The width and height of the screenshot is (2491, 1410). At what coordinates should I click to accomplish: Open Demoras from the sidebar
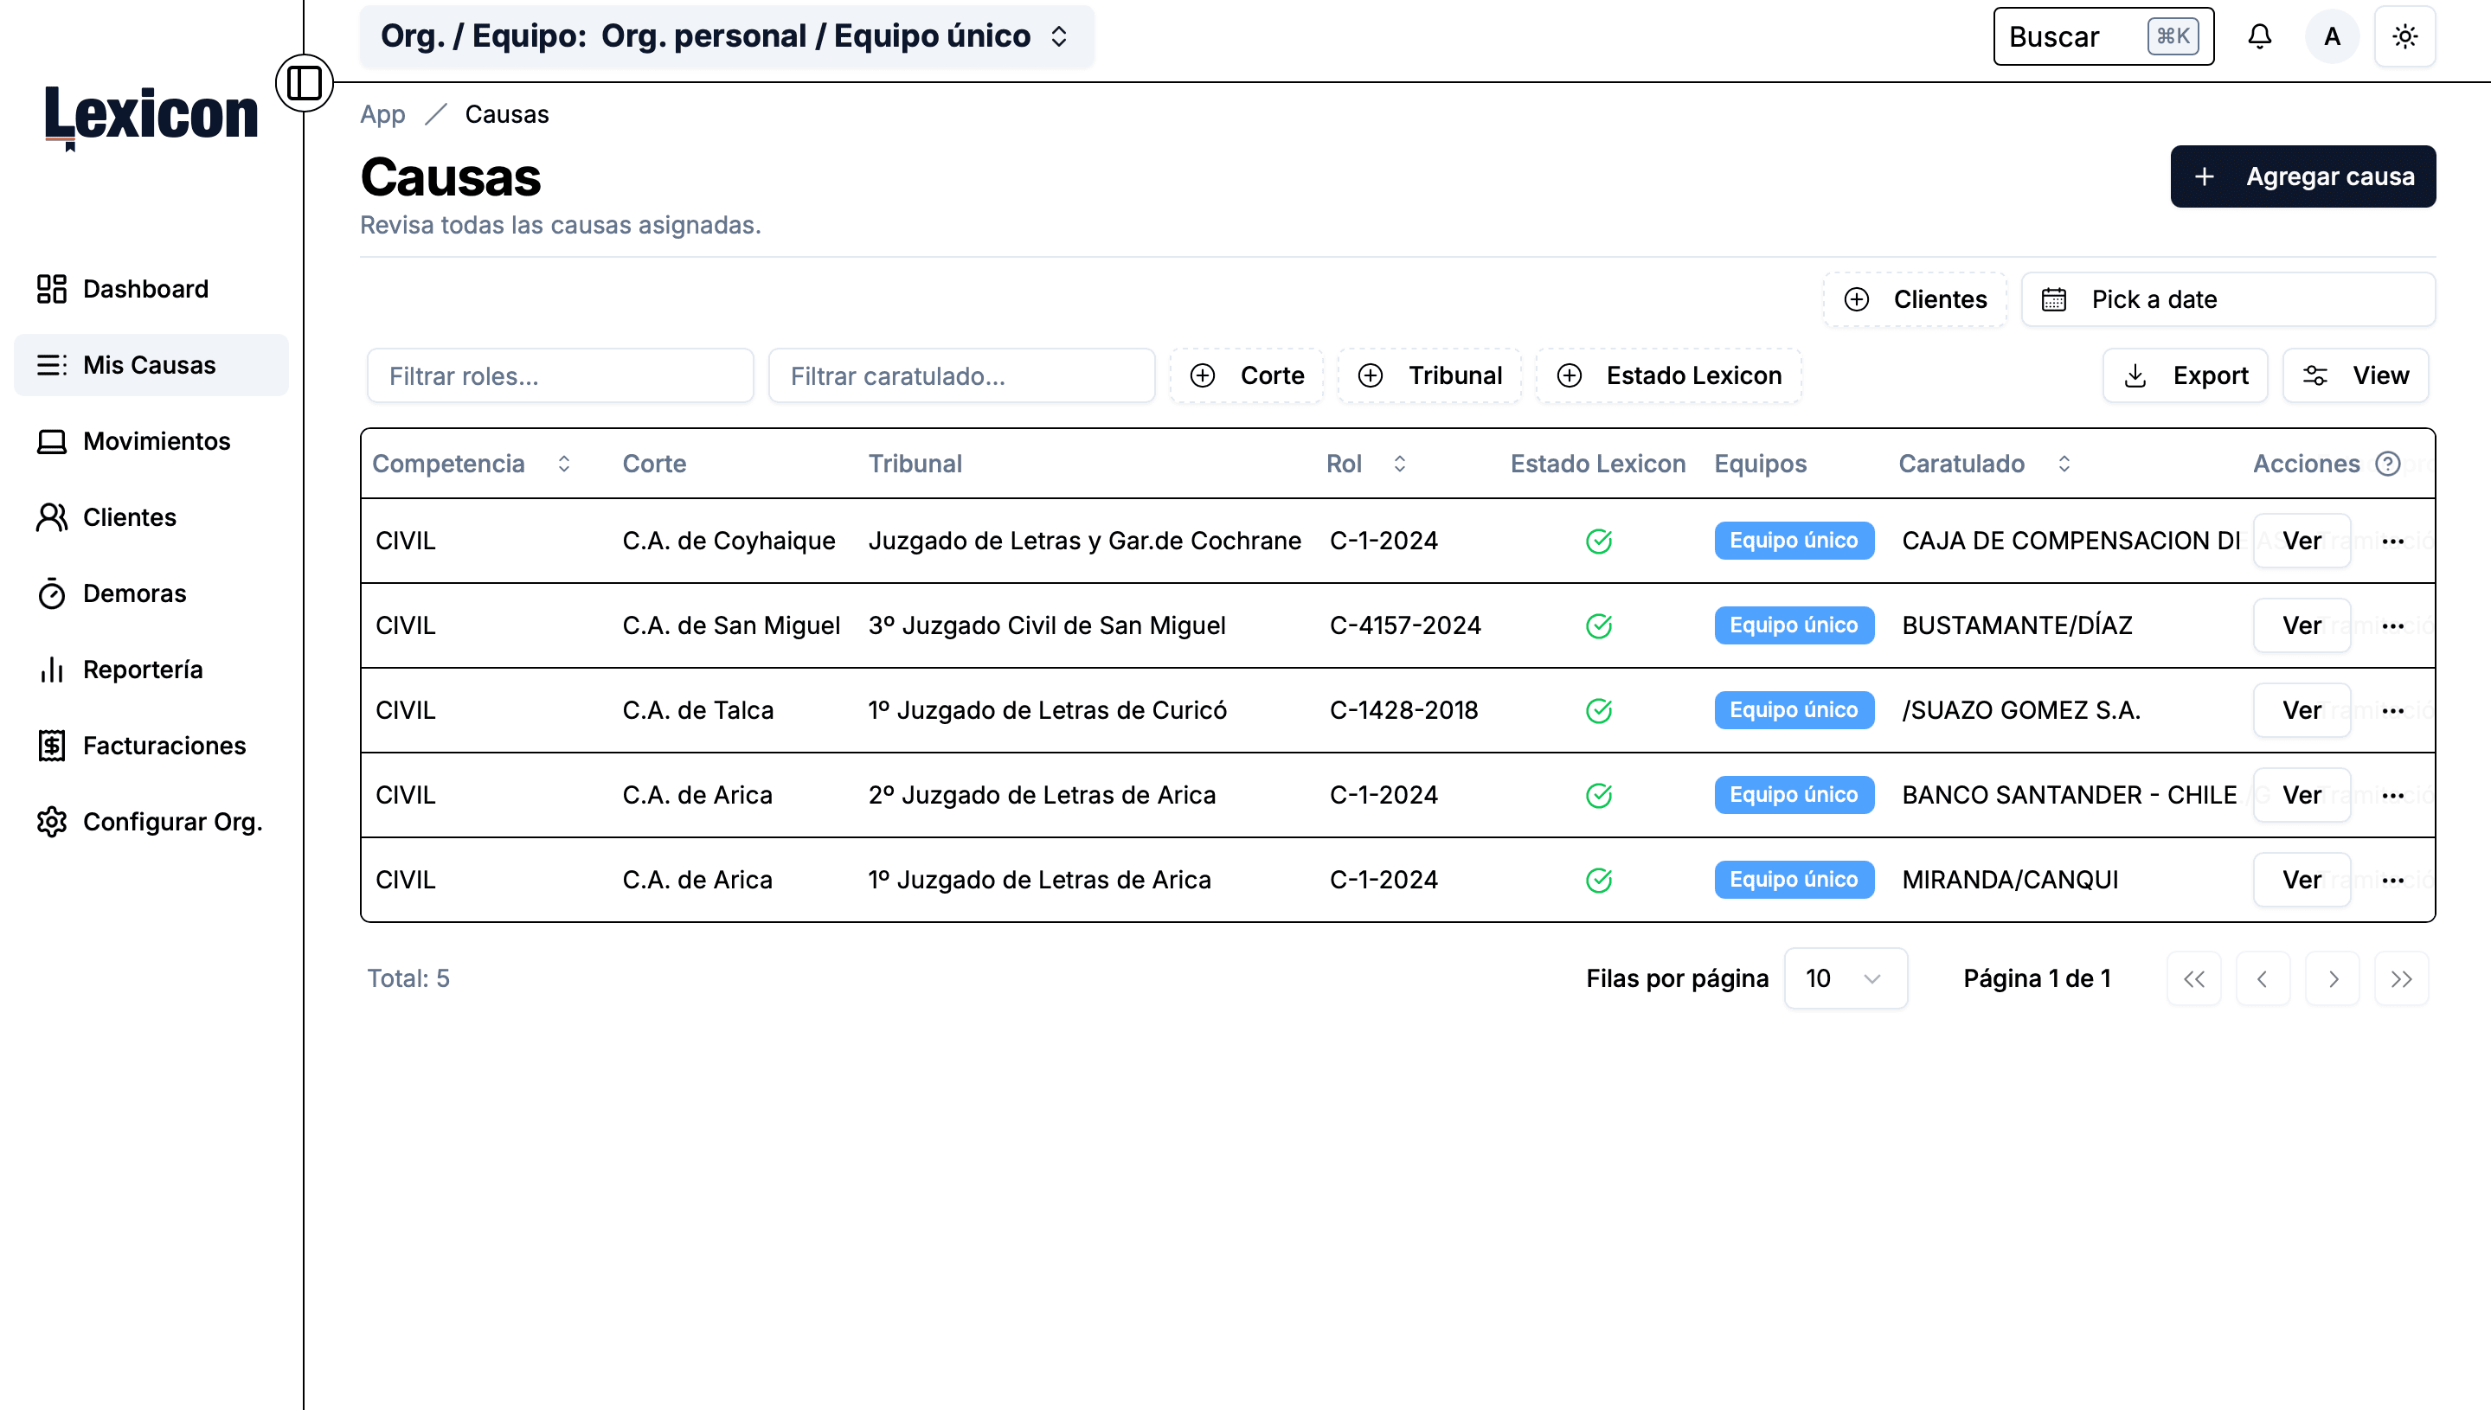[133, 593]
